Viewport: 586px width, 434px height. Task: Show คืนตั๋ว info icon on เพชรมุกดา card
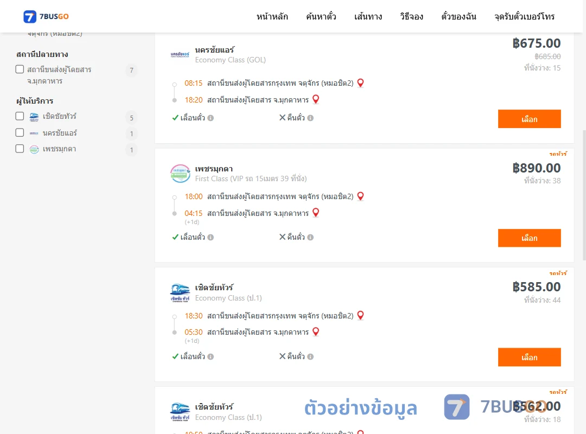tap(310, 238)
